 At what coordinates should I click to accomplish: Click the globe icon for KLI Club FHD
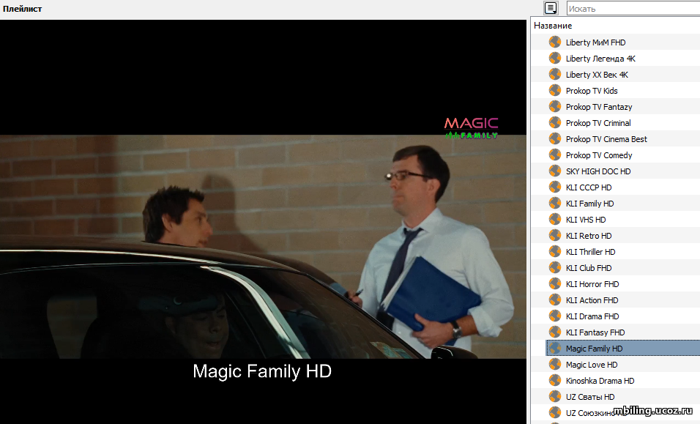[x=555, y=267]
